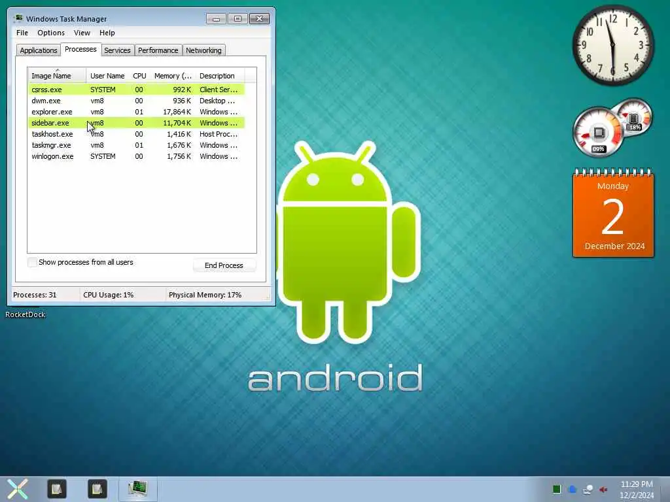The image size is (670, 502).
Task: Click the blue tray icon
Action: [x=573, y=489]
